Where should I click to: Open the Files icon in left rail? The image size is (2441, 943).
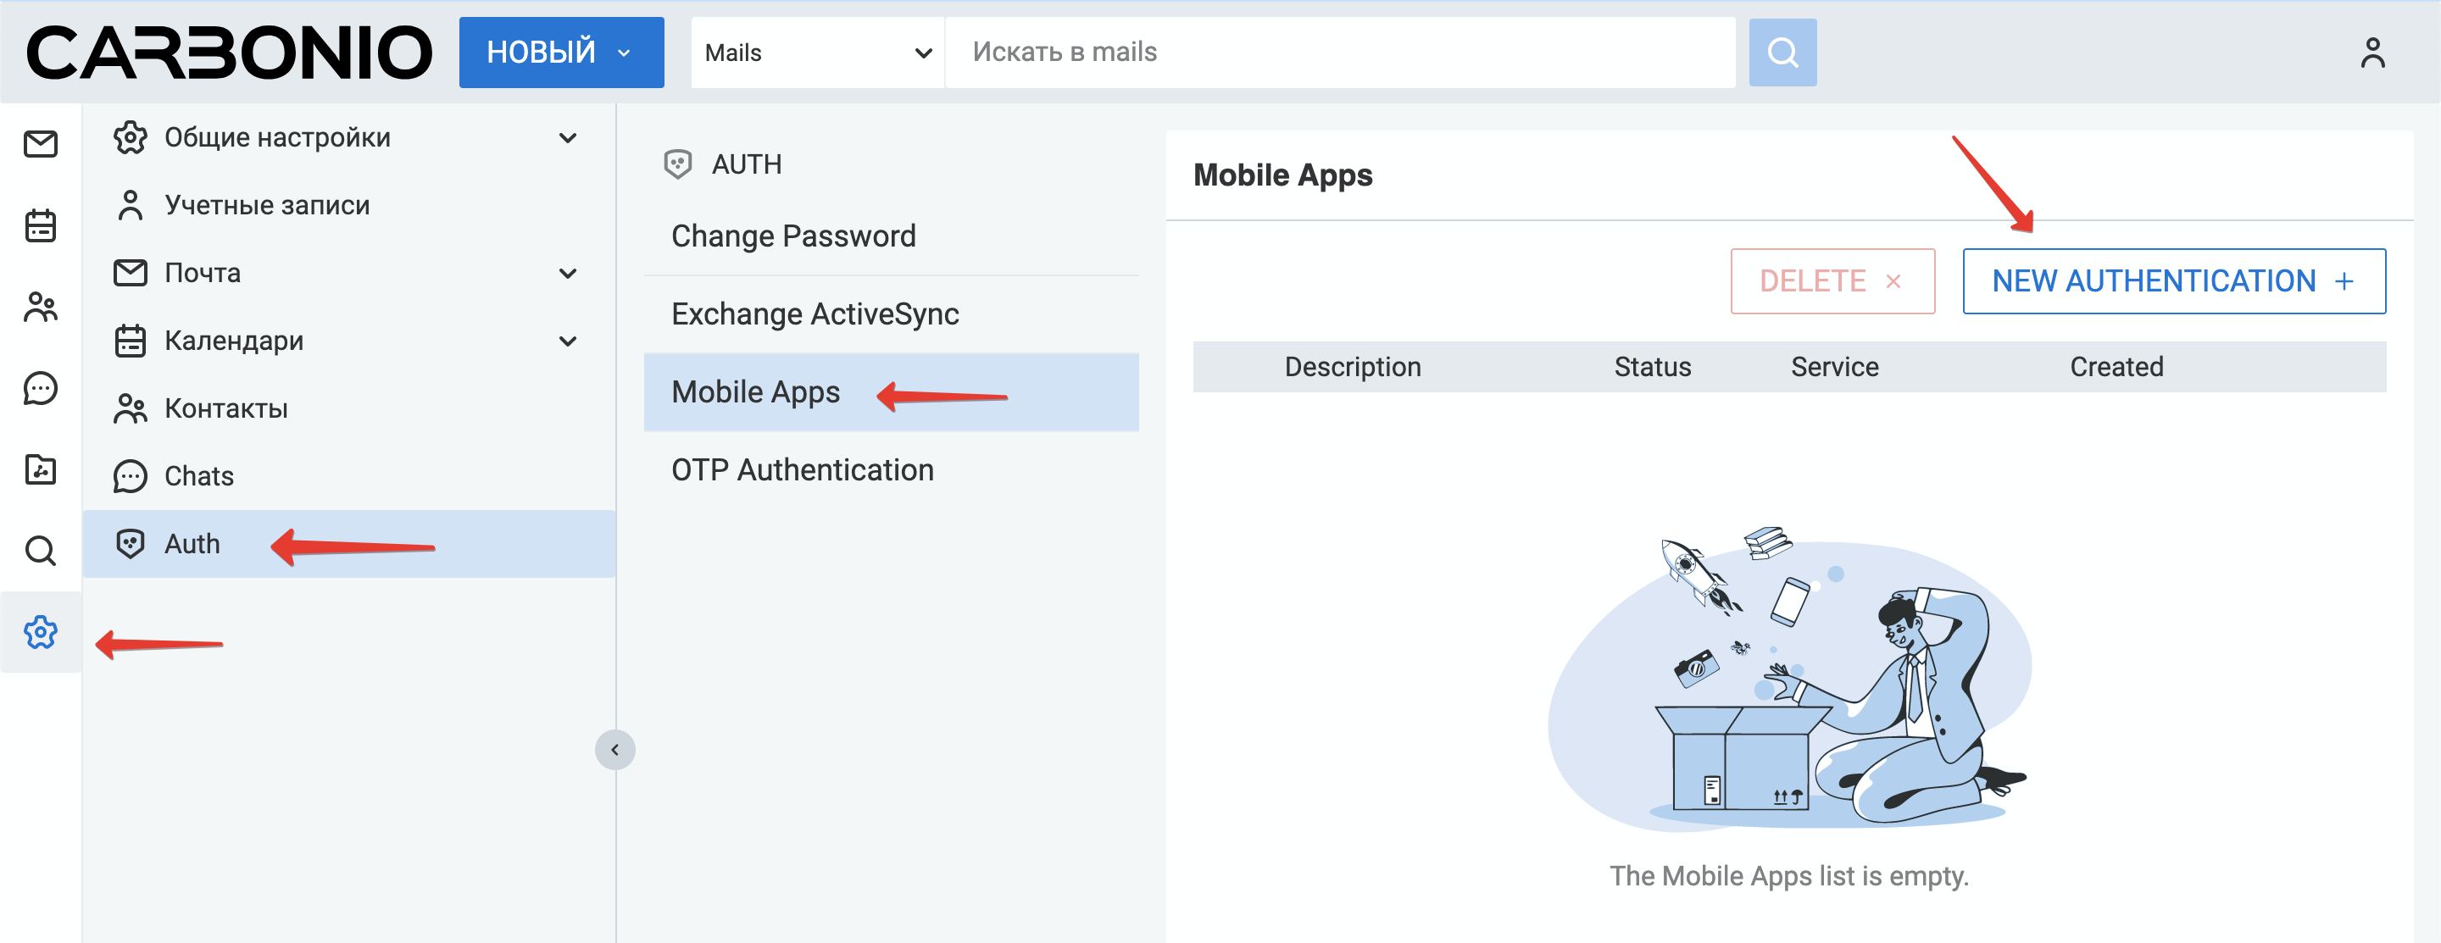(x=41, y=469)
